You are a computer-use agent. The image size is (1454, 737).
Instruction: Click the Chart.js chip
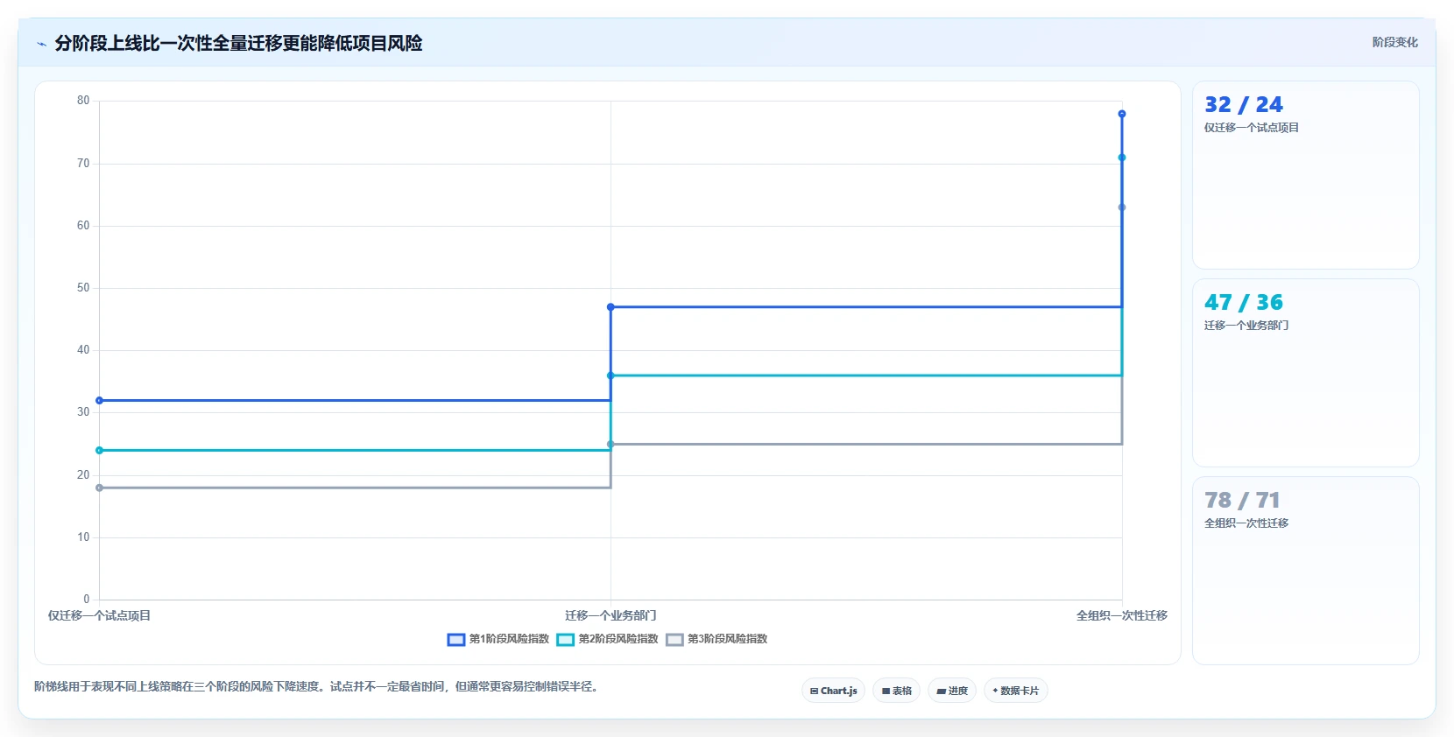pyautogui.click(x=833, y=691)
